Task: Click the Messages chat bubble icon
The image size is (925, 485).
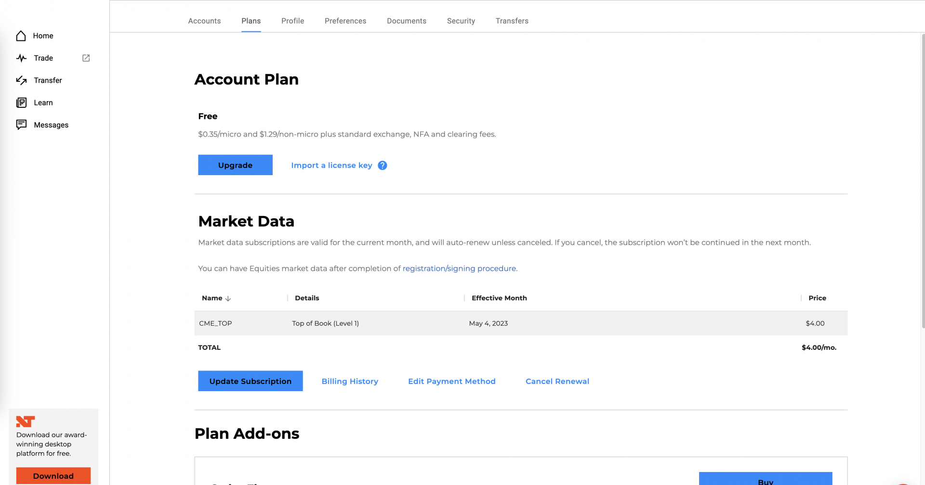Action: [21, 125]
